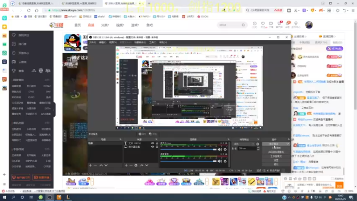
Task: Go to the browser home page
Action: point(37,10)
